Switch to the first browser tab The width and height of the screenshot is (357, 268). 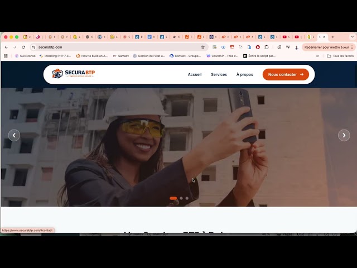click(27, 37)
